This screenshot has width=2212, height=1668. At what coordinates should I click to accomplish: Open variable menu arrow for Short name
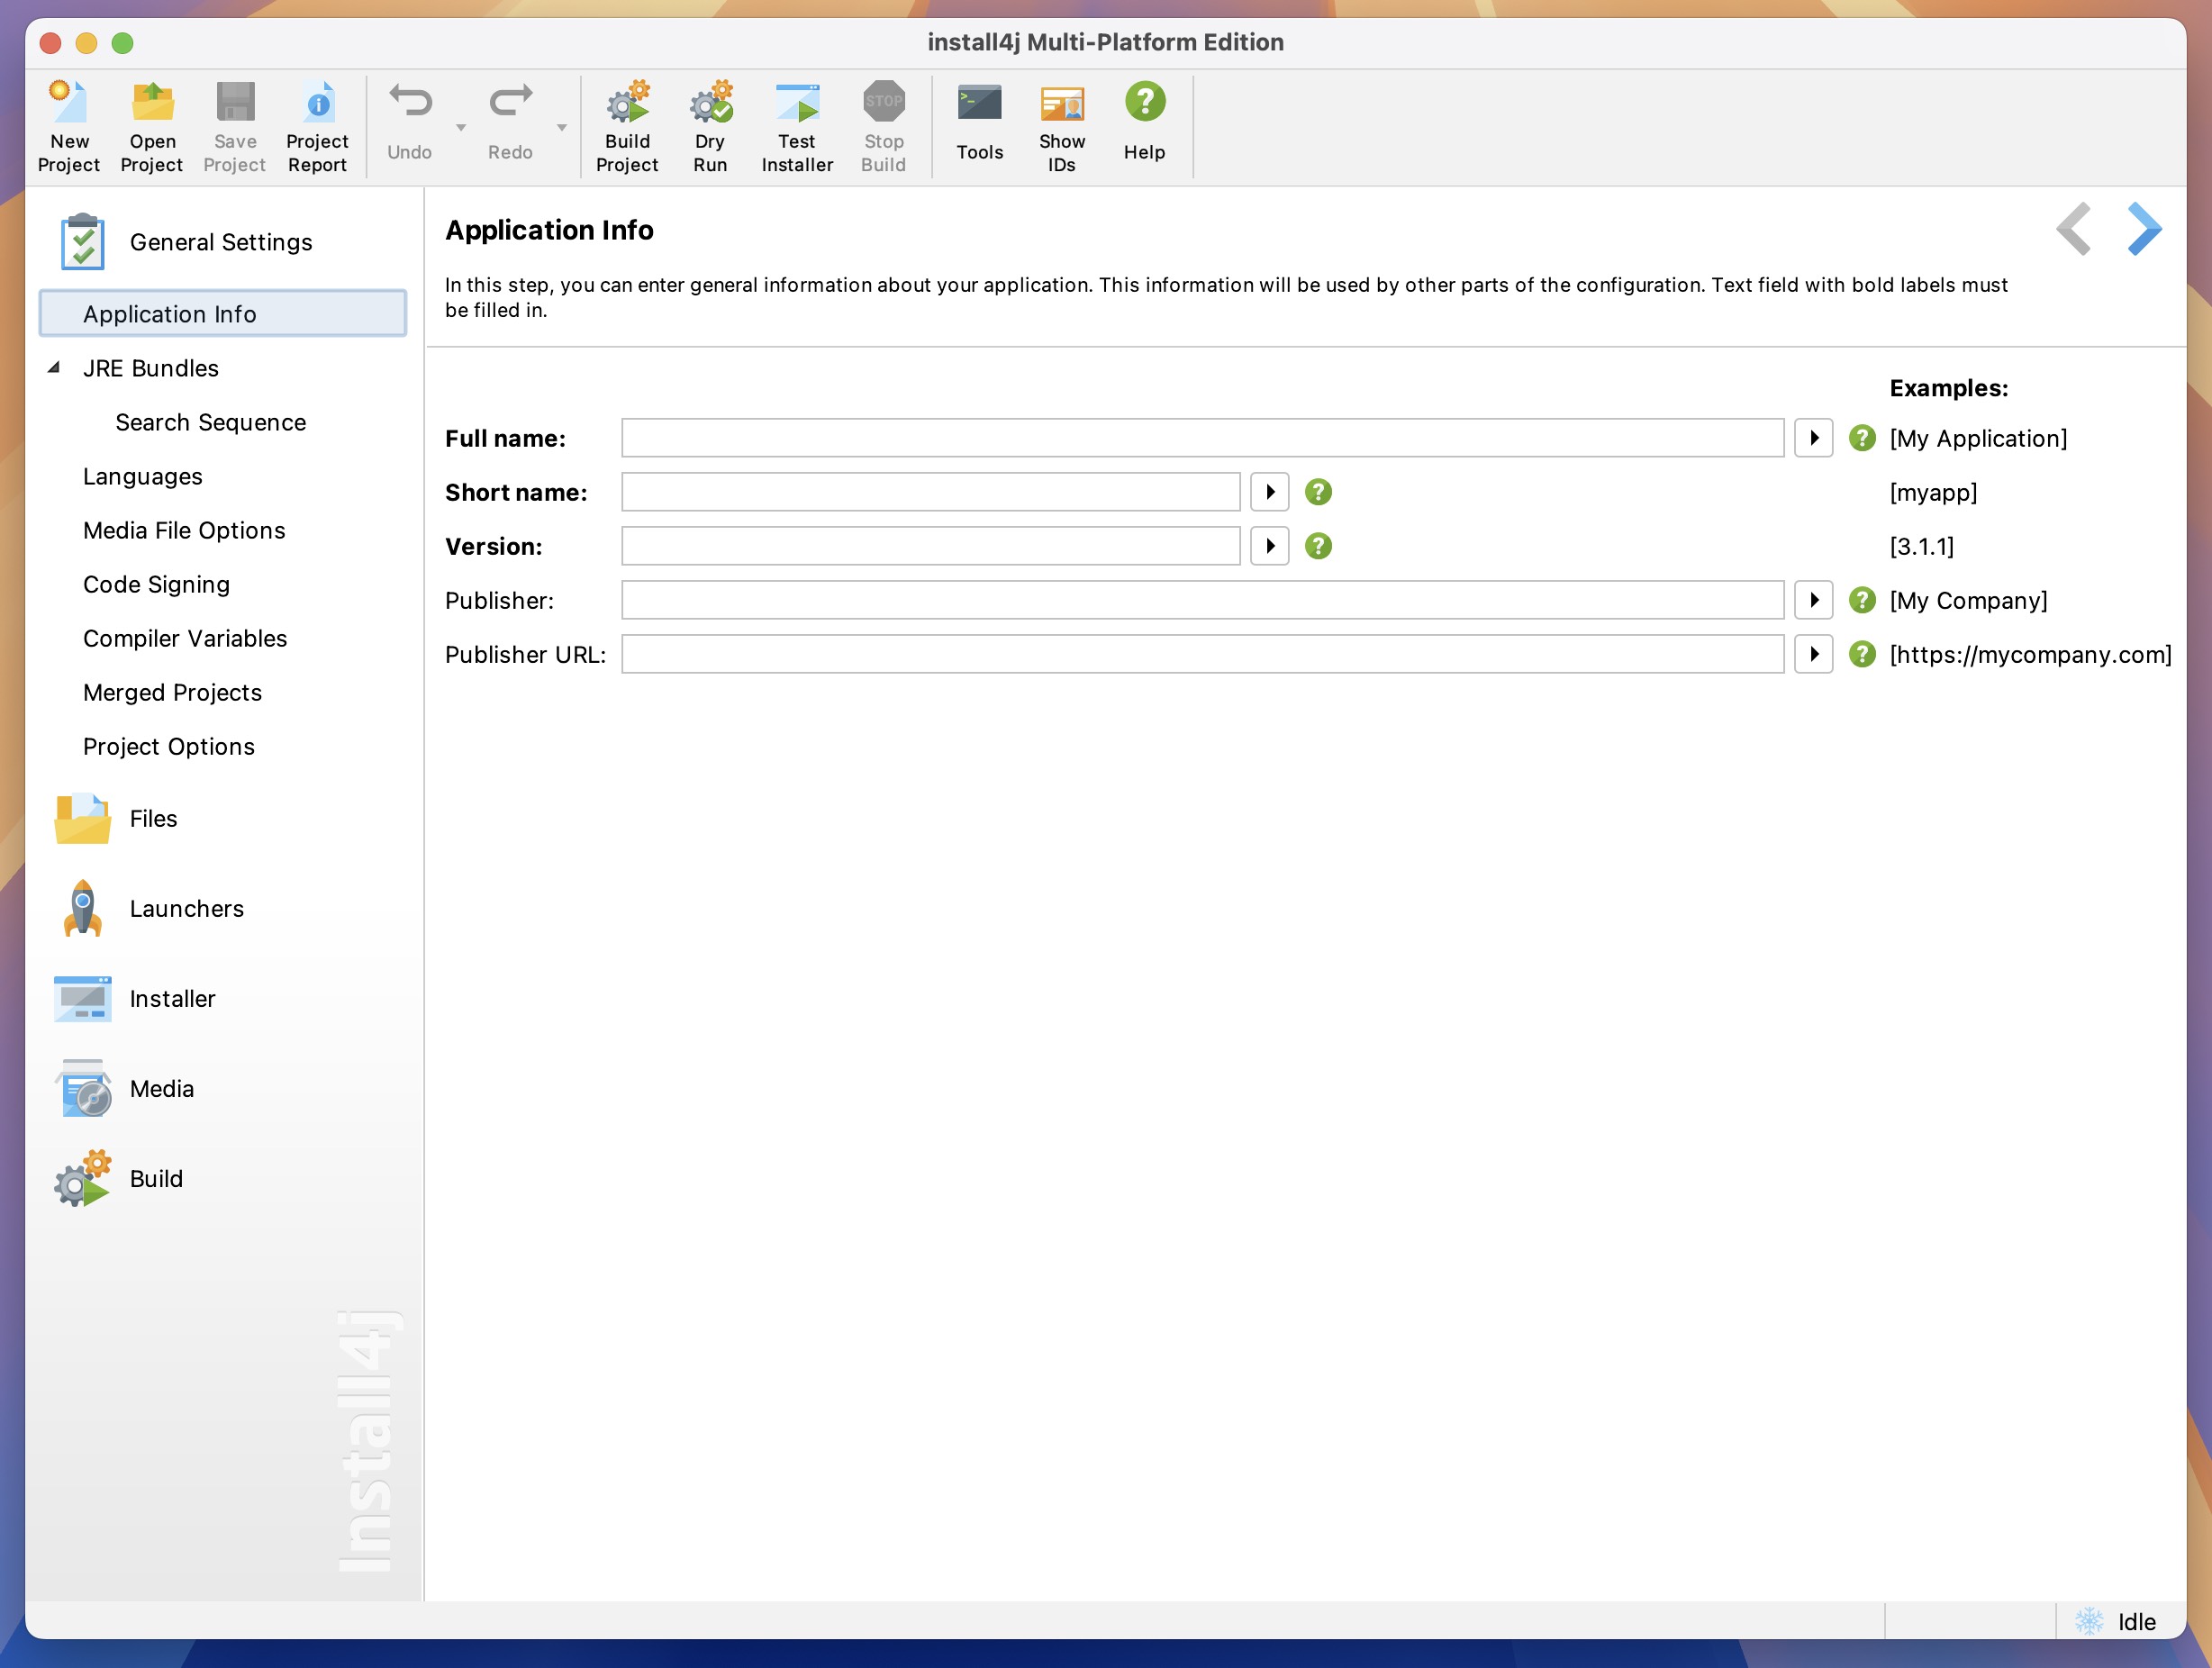[x=1269, y=492]
